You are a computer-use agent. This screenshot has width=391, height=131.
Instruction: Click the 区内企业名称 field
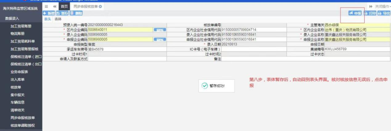coord(358,30)
